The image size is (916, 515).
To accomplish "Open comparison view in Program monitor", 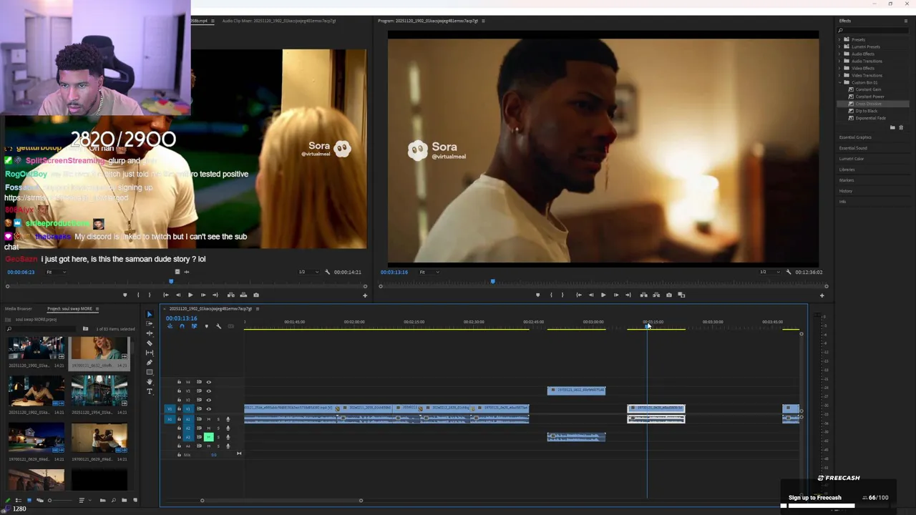I will click(x=681, y=295).
